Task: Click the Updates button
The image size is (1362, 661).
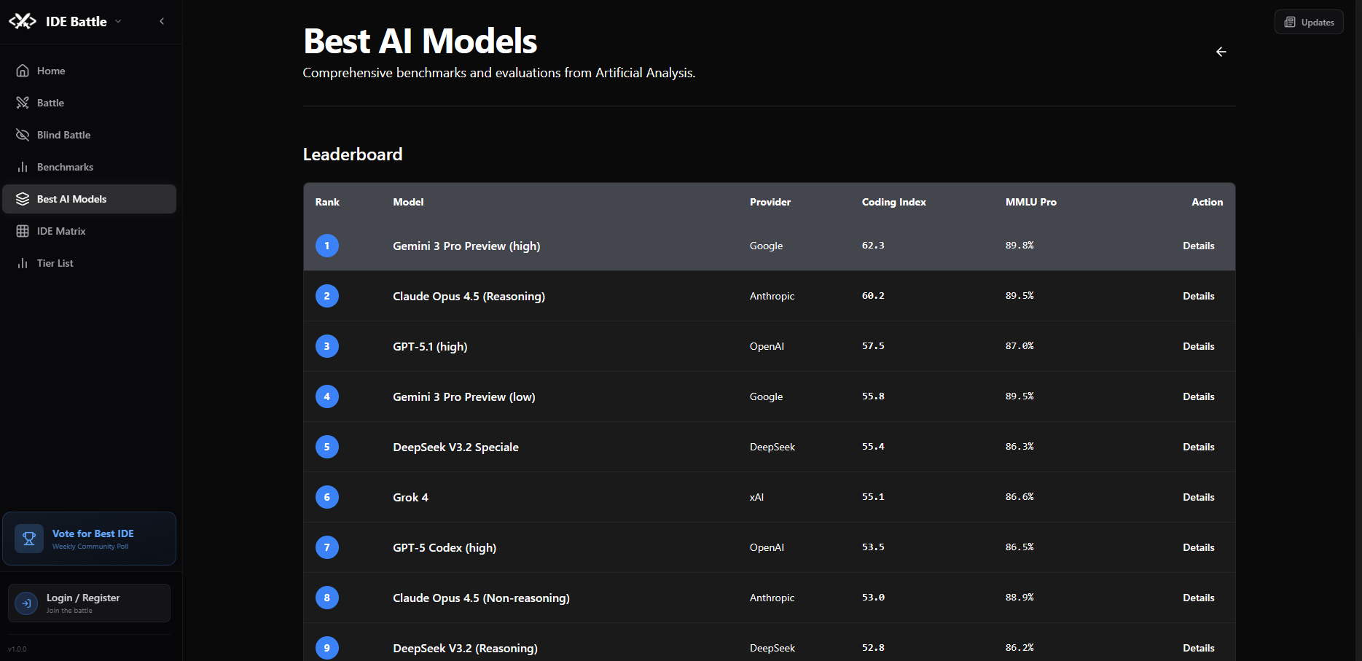Action: (x=1308, y=21)
